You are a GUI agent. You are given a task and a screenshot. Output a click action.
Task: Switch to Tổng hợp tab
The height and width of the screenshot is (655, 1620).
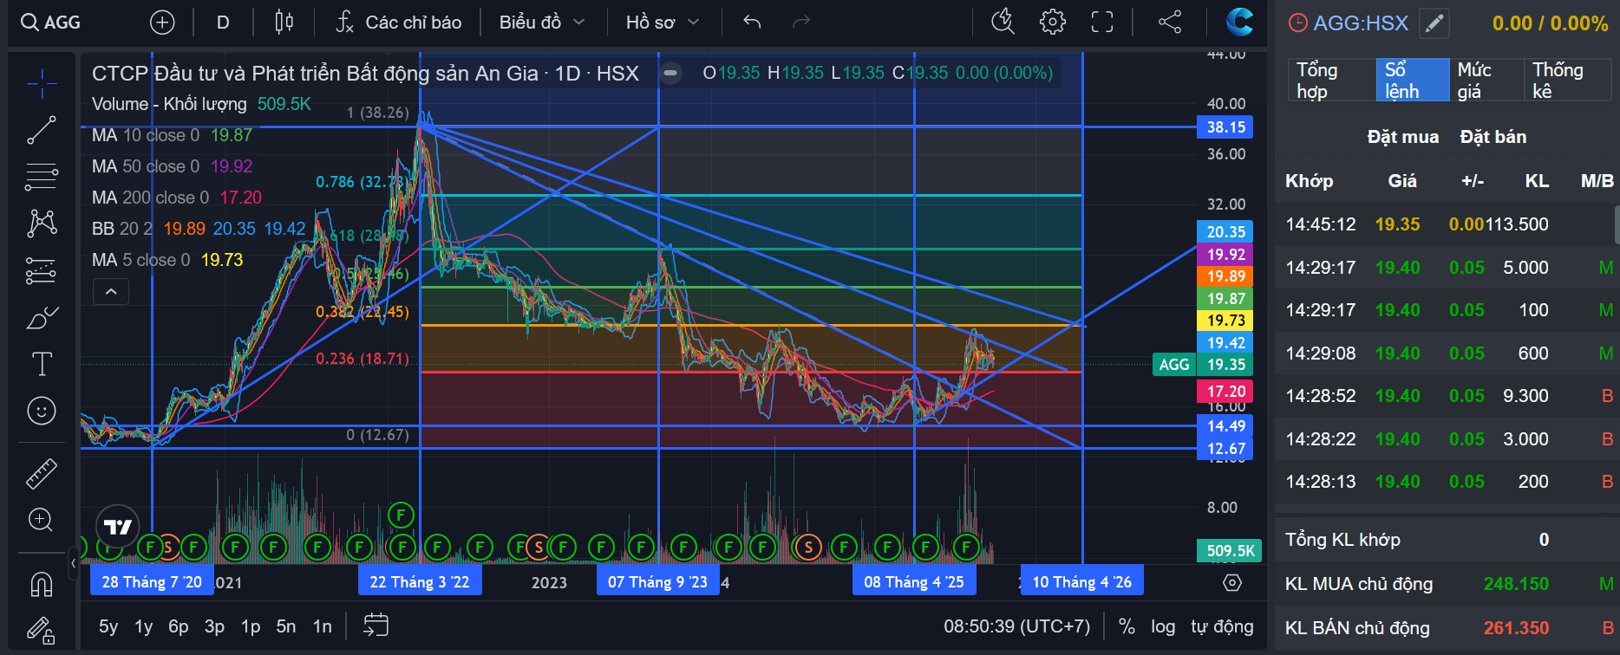[1331, 81]
